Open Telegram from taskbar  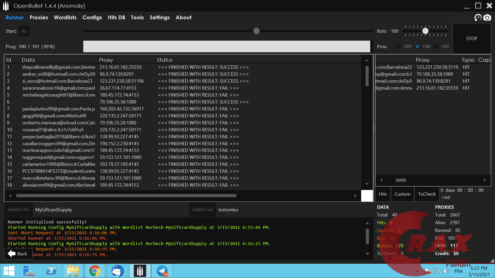(162, 271)
